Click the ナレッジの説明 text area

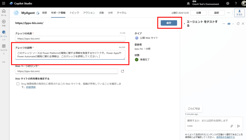pos(70,55)
